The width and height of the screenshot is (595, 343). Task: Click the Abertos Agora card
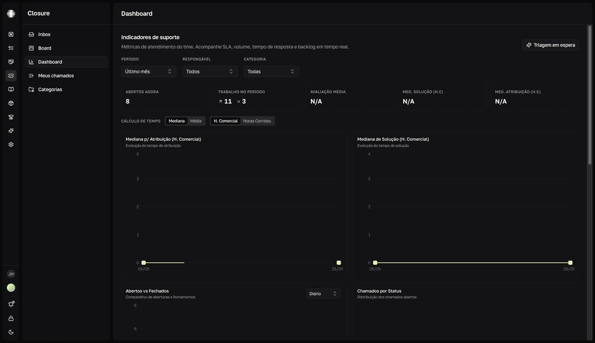coord(165,96)
